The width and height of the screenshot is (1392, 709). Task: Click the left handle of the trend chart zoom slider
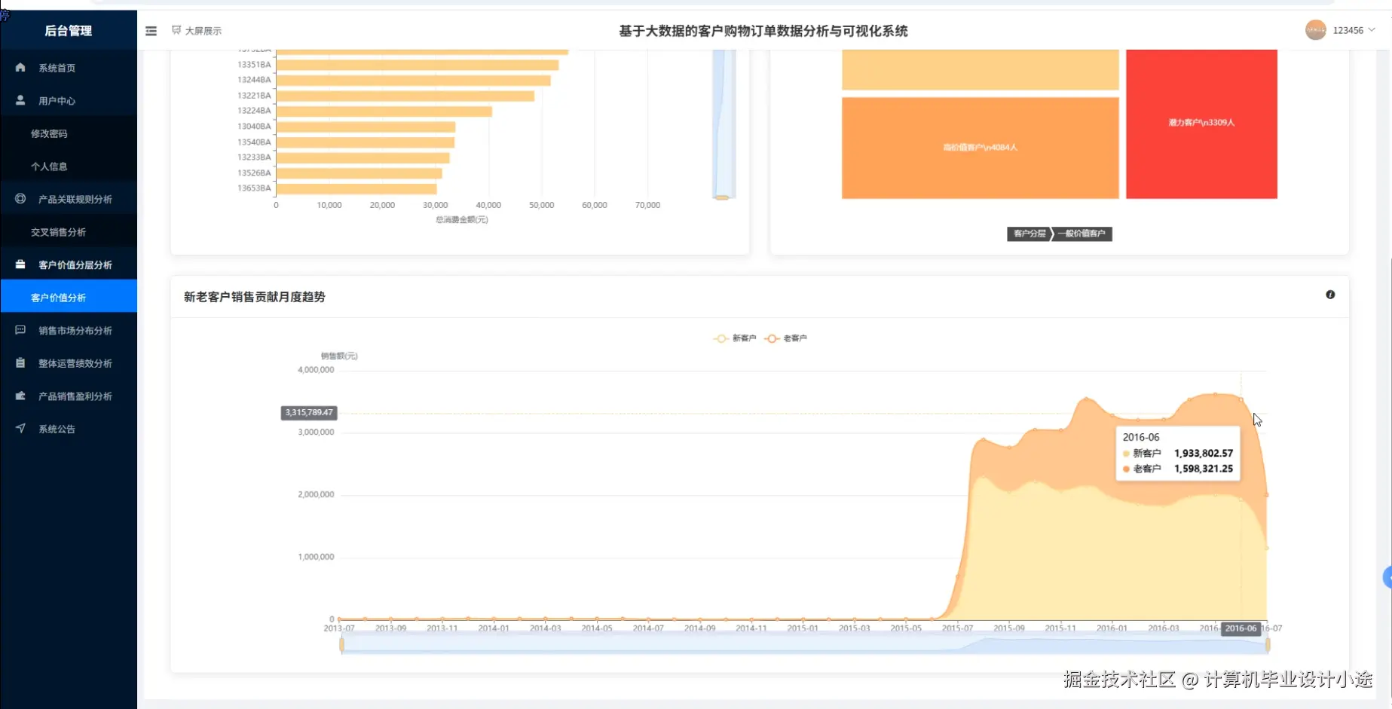(x=341, y=645)
